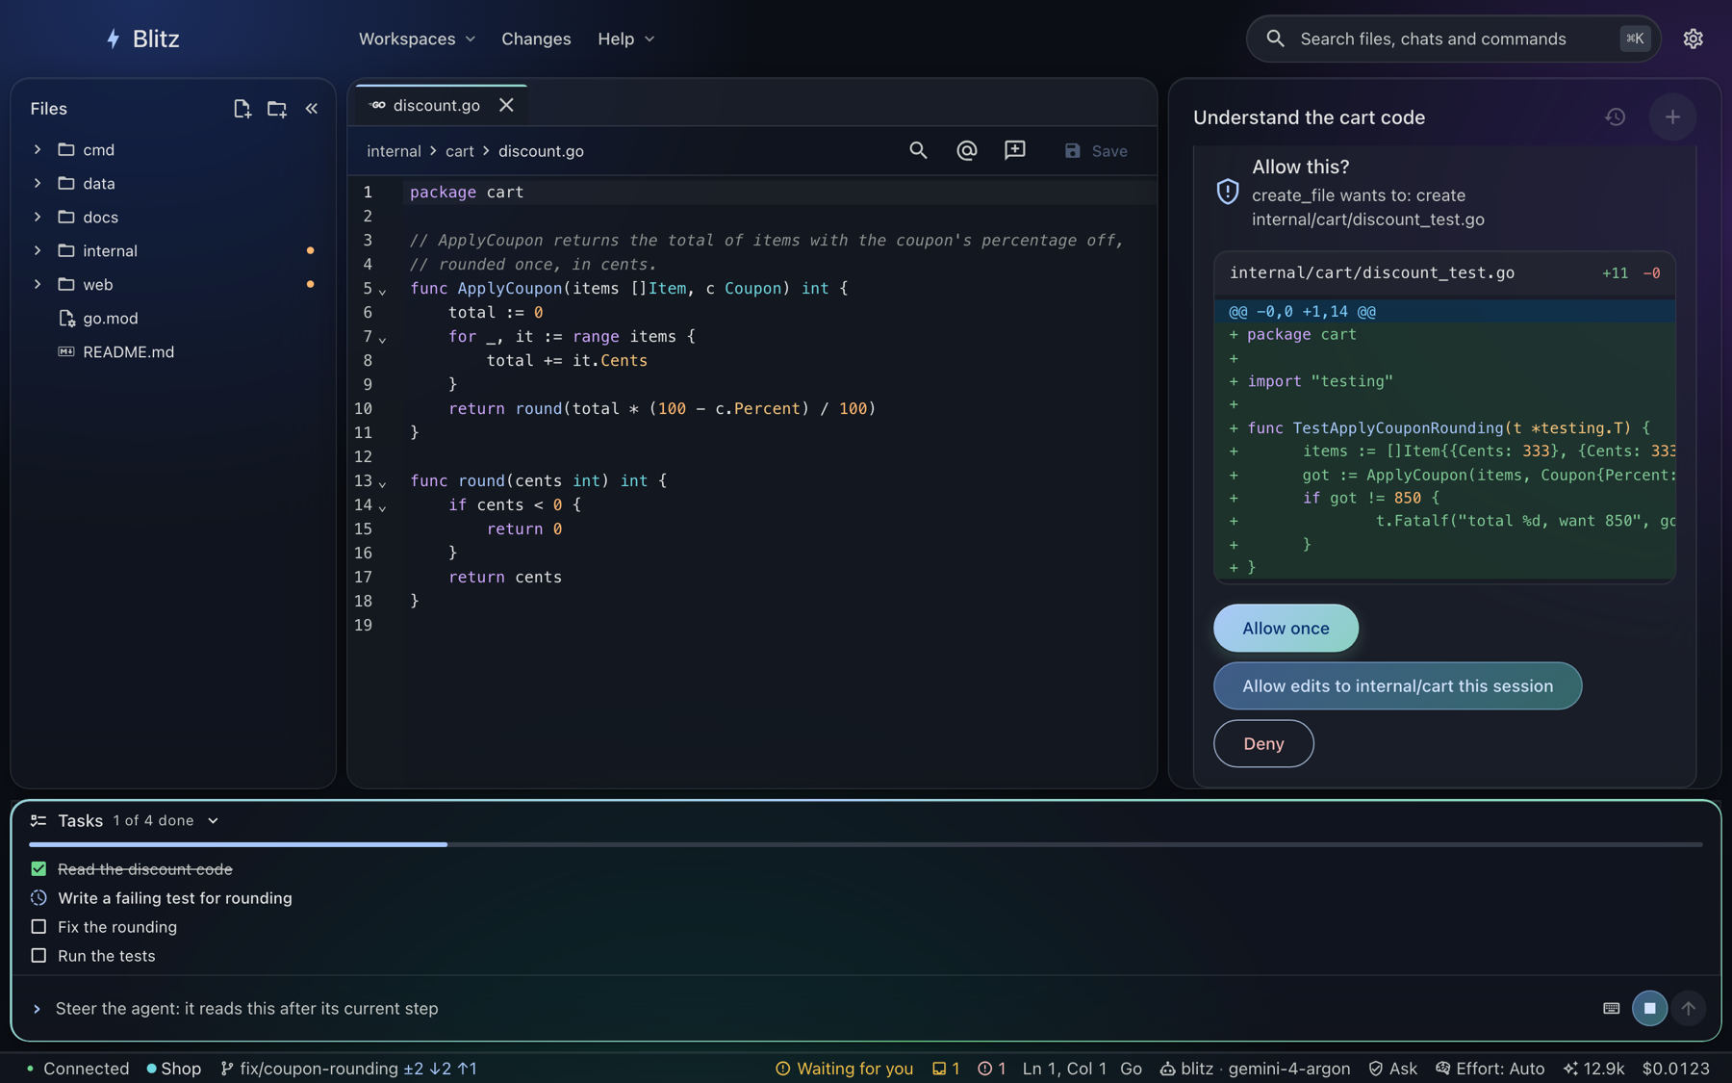This screenshot has height=1083, width=1732.
Task: Open the Workspaces dropdown menu
Action: [417, 39]
